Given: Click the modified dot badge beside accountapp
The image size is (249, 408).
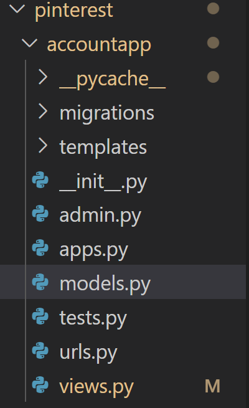Looking at the screenshot, I should tap(213, 43).
